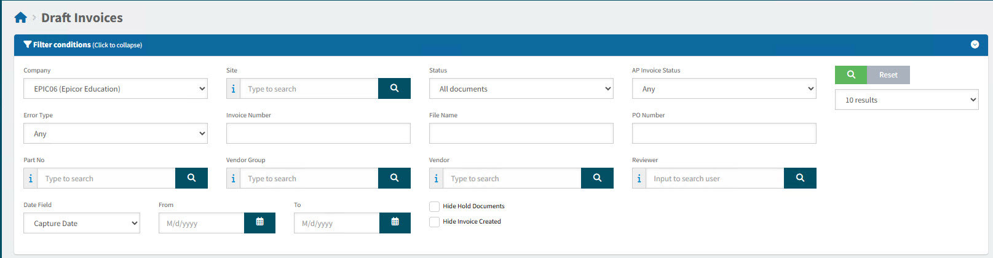Select the Date Field dropdown showing Capture Date

[82, 223]
